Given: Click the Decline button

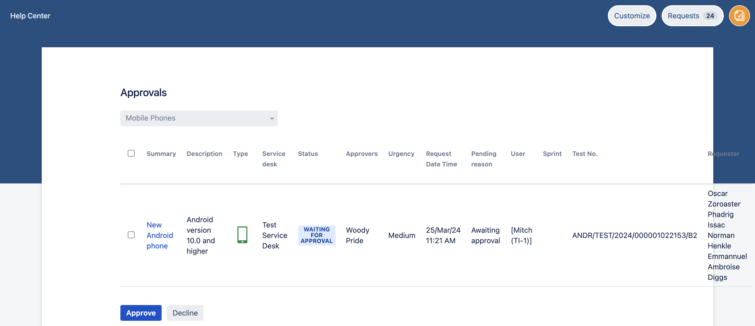Looking at the screenshot, I should click(x=185, y=313).
